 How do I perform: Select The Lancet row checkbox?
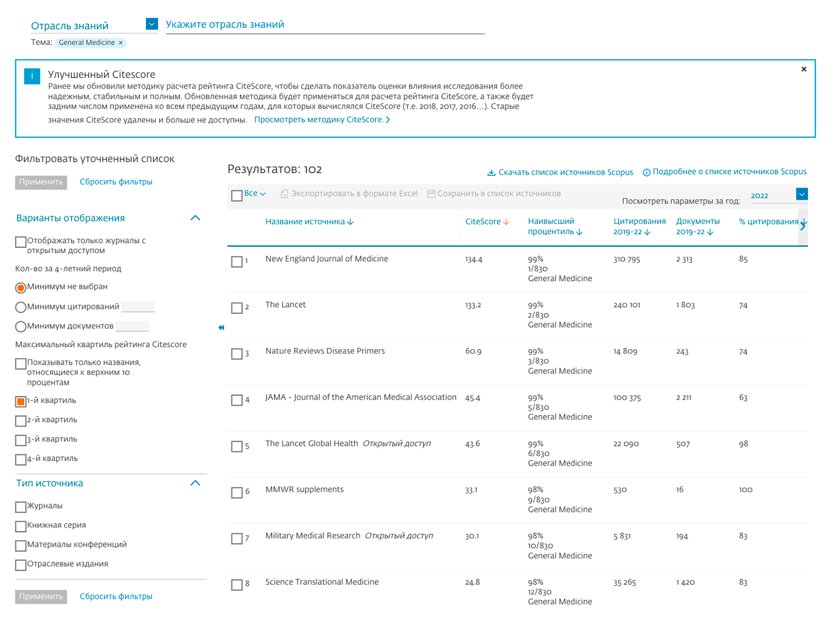pyautogui.click(x=237, y=308)
